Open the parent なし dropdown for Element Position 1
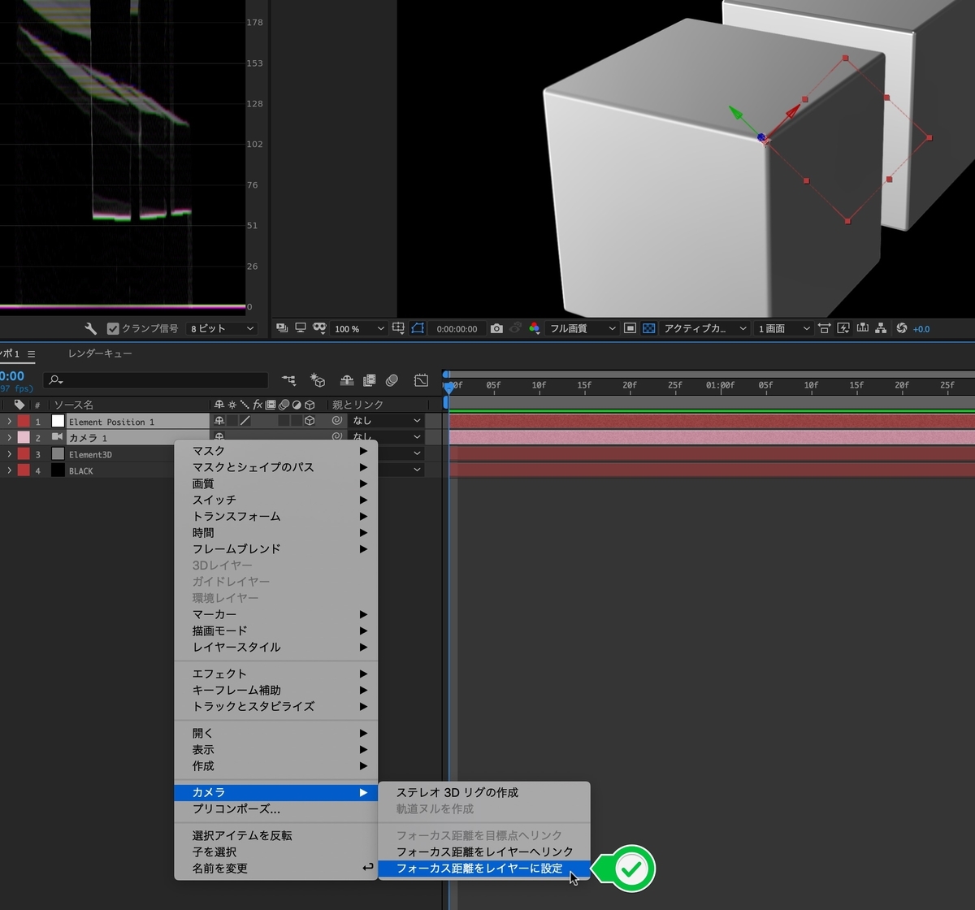The width and height of the screenshot is (975, 910). pyautogui.click(x=386, y=421)
